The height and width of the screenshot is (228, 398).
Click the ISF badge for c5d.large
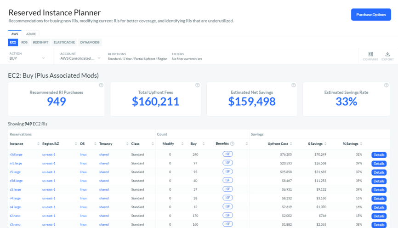pos(227,180)
